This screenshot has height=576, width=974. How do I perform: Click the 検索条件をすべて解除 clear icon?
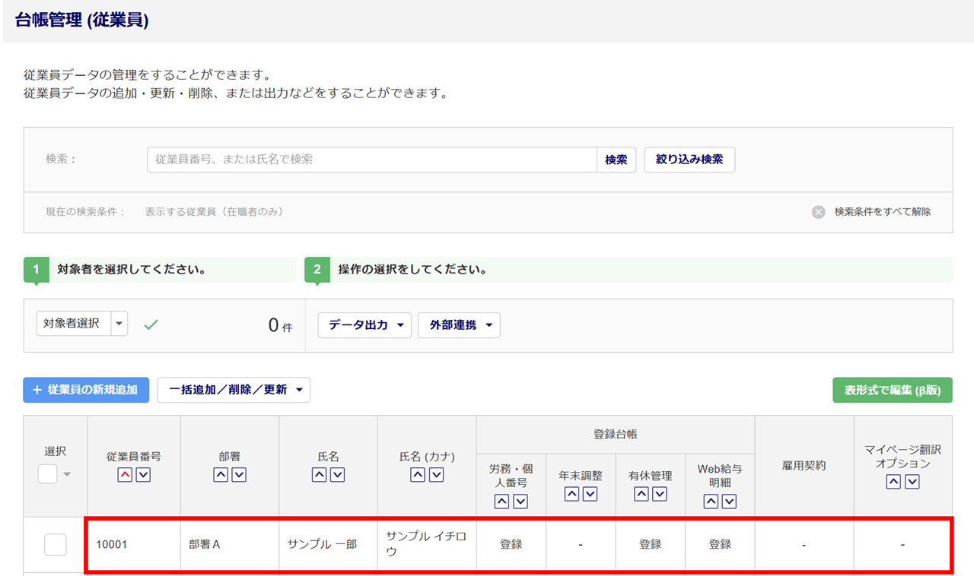click(x=819, y=212)
